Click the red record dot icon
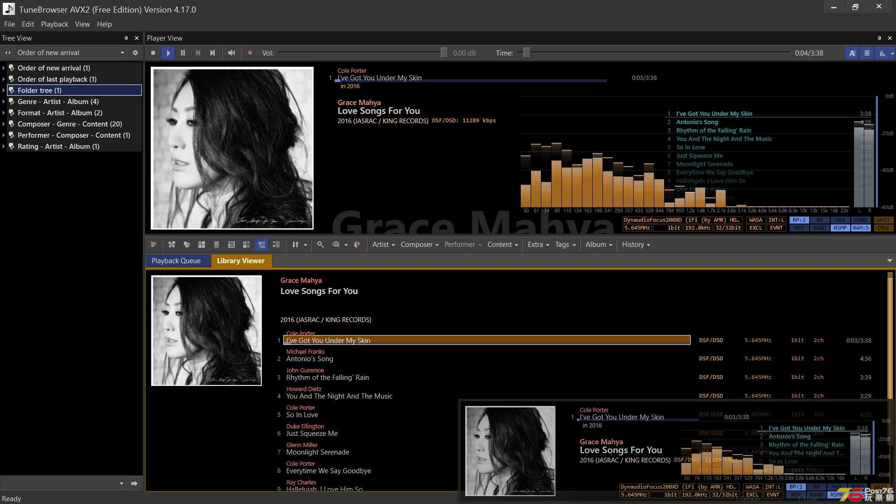The width and height of the screenshot is (896, 504). pos(250,53)
